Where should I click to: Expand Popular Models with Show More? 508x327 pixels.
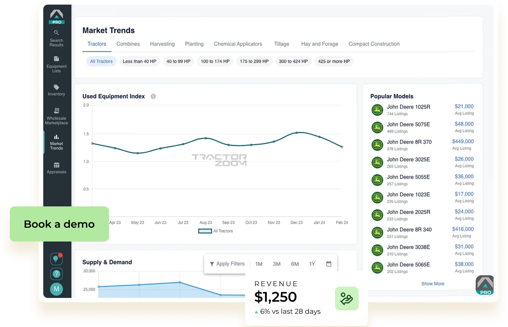pos(433,284)
